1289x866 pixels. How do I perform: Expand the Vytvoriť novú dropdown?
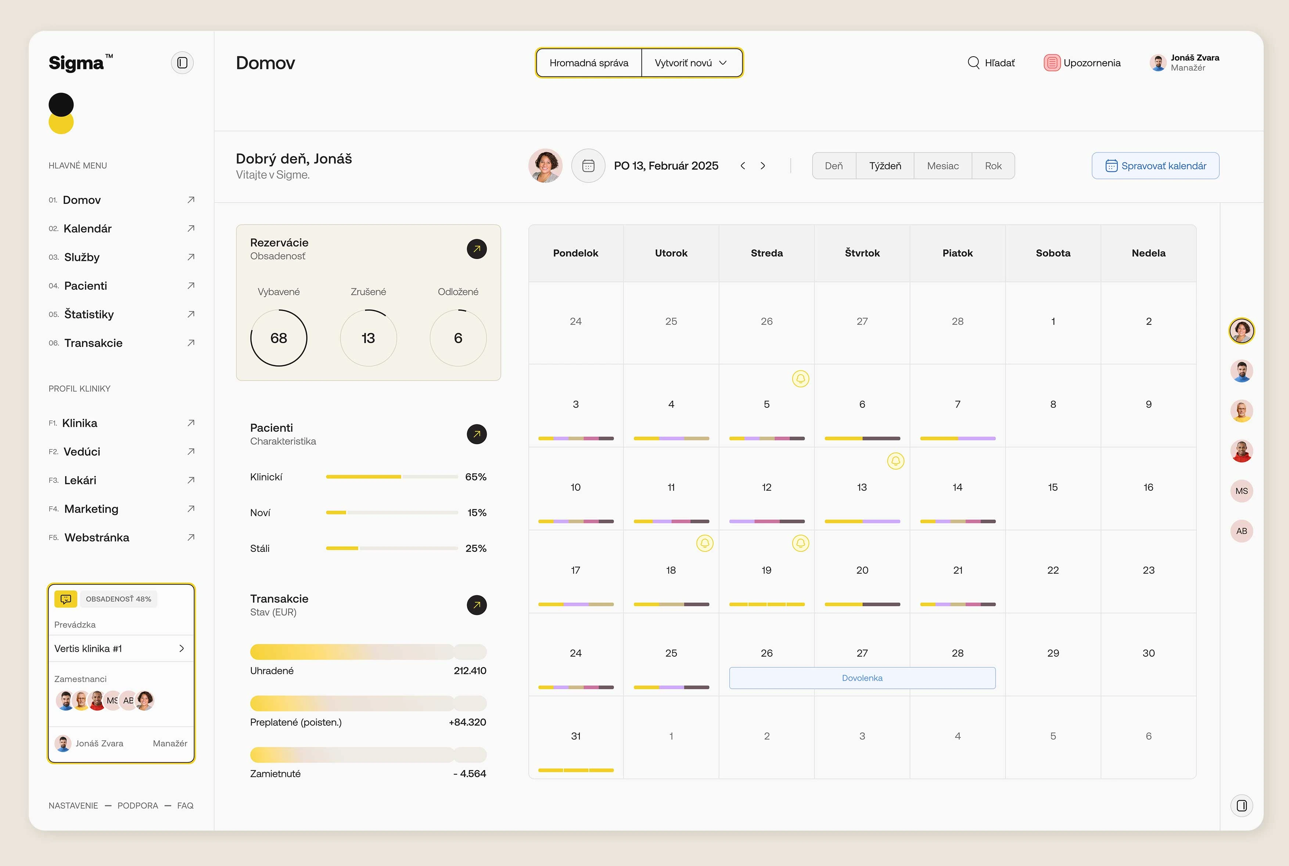691,62
